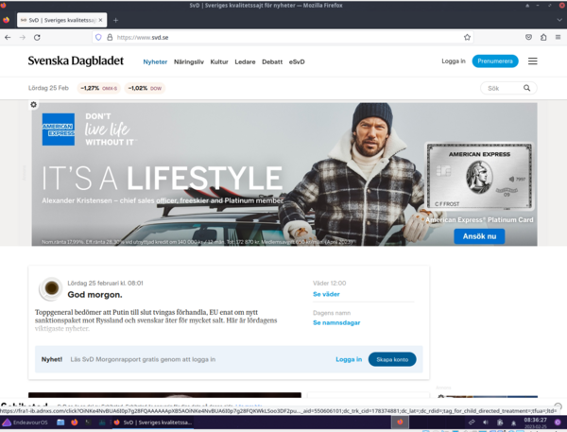
Task: Click the -1,02% DOW index pill
Action: pyautogui.click(x=145, y=88)
